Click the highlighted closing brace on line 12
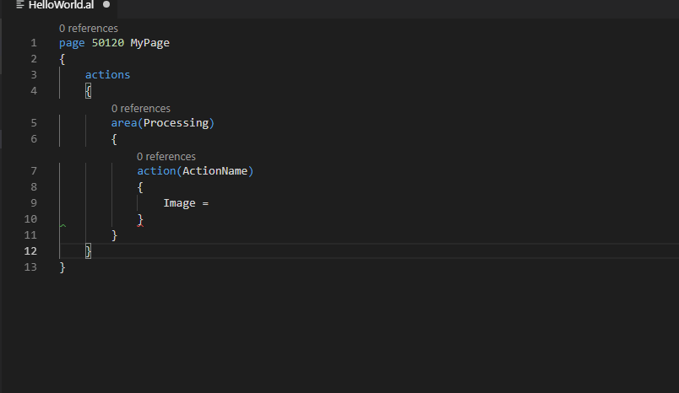This screenshot has height=393, width=679. pyautogui.click(x=89, y=251)
